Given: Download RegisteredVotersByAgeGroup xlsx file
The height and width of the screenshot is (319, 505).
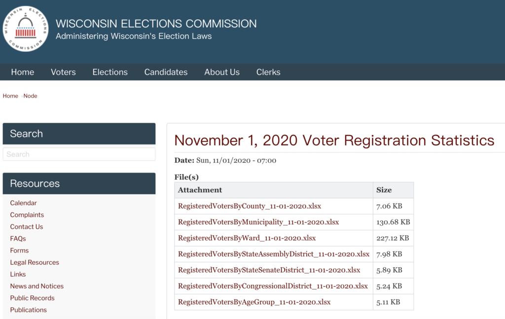Looking at the screenshot, I should point(254,302).
